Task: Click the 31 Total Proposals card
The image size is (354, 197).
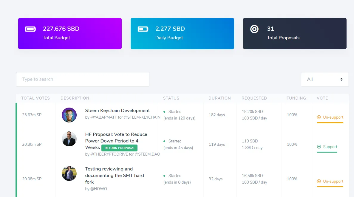Action: (295, 33)
